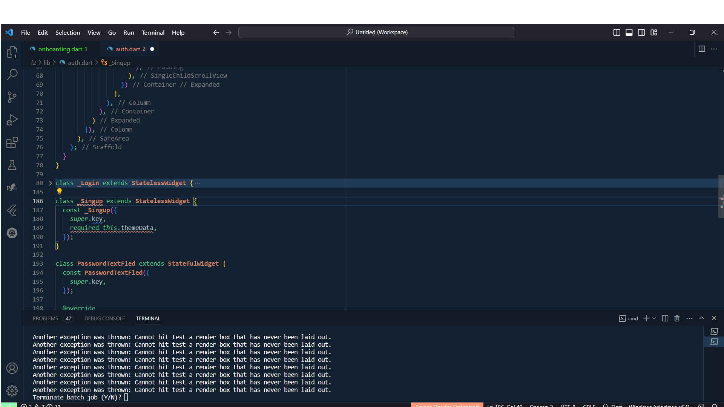Open the View menu
724x407 pixels.
(x=94, y=33)
